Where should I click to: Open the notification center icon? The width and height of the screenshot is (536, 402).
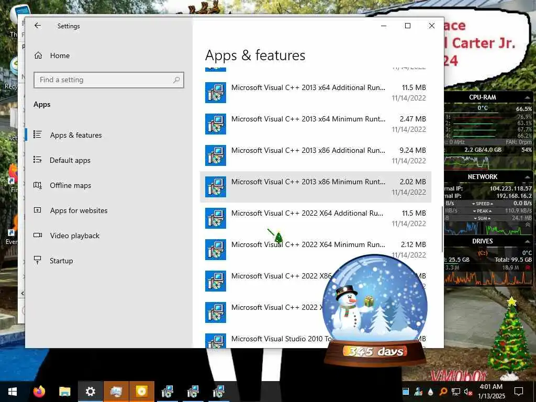519,392
